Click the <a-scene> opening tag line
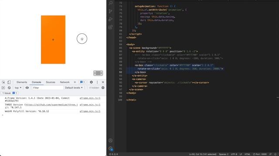This screenshot has height=156, width=279. [x=150, y=48]
